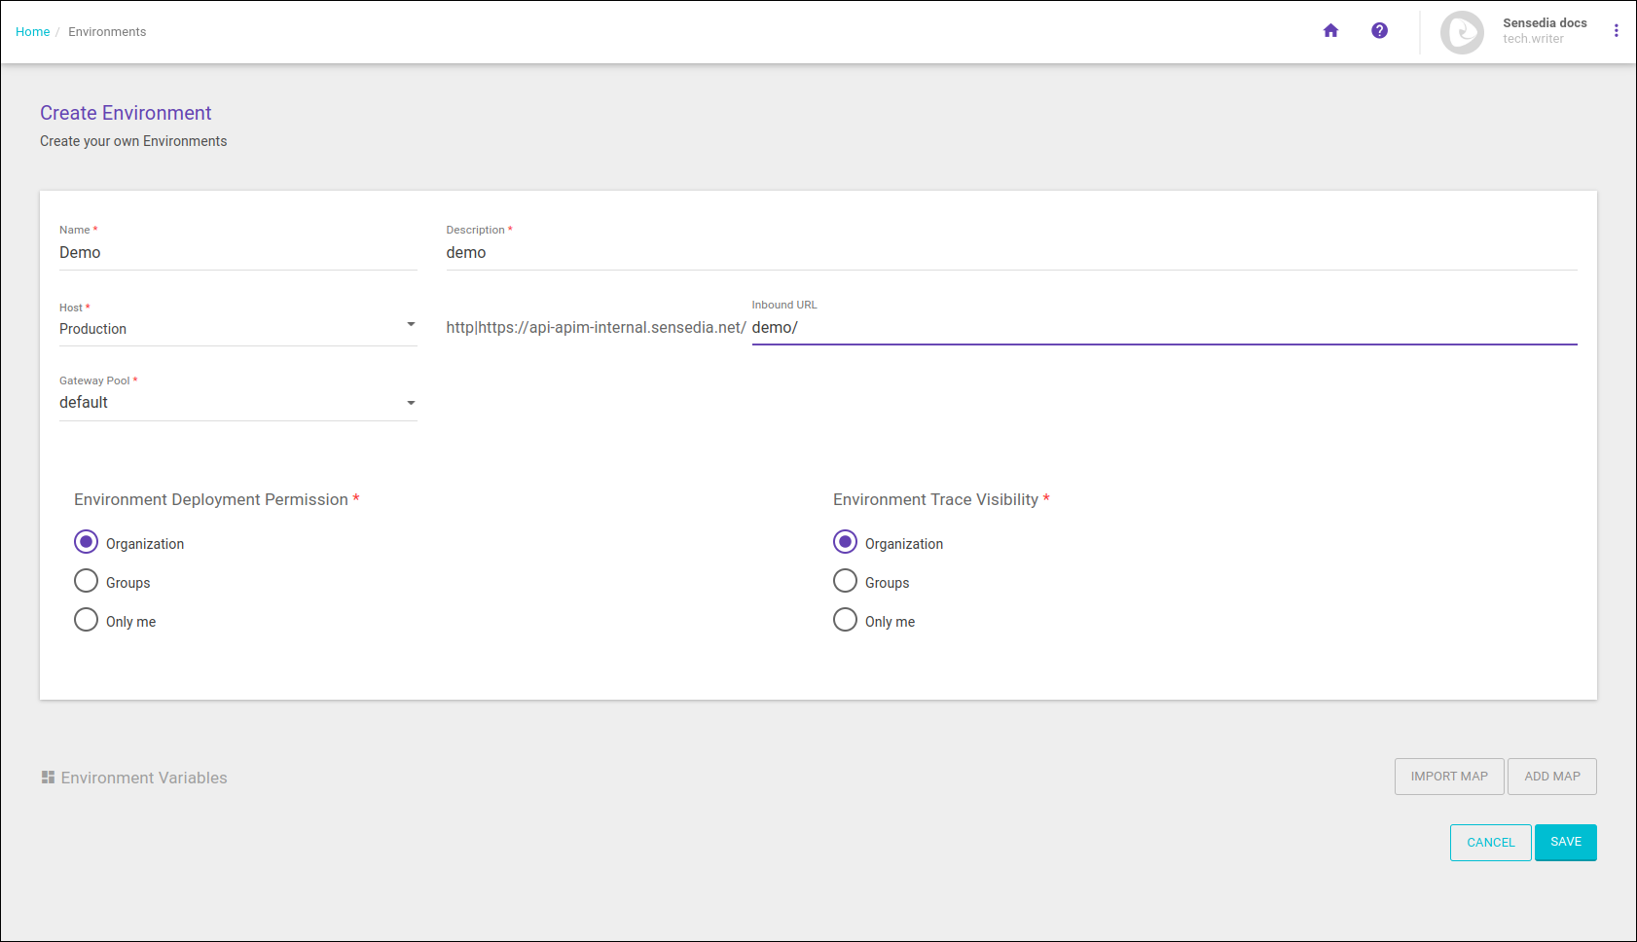Click the home icon in top bar
Viewport: 1637px width, 942px height.
pos(1330,31)
